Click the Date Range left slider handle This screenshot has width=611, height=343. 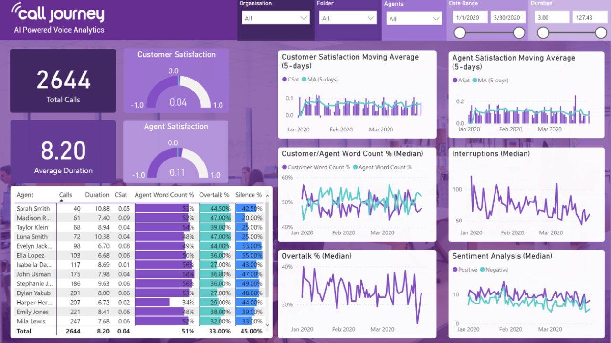tap(460, 32)
